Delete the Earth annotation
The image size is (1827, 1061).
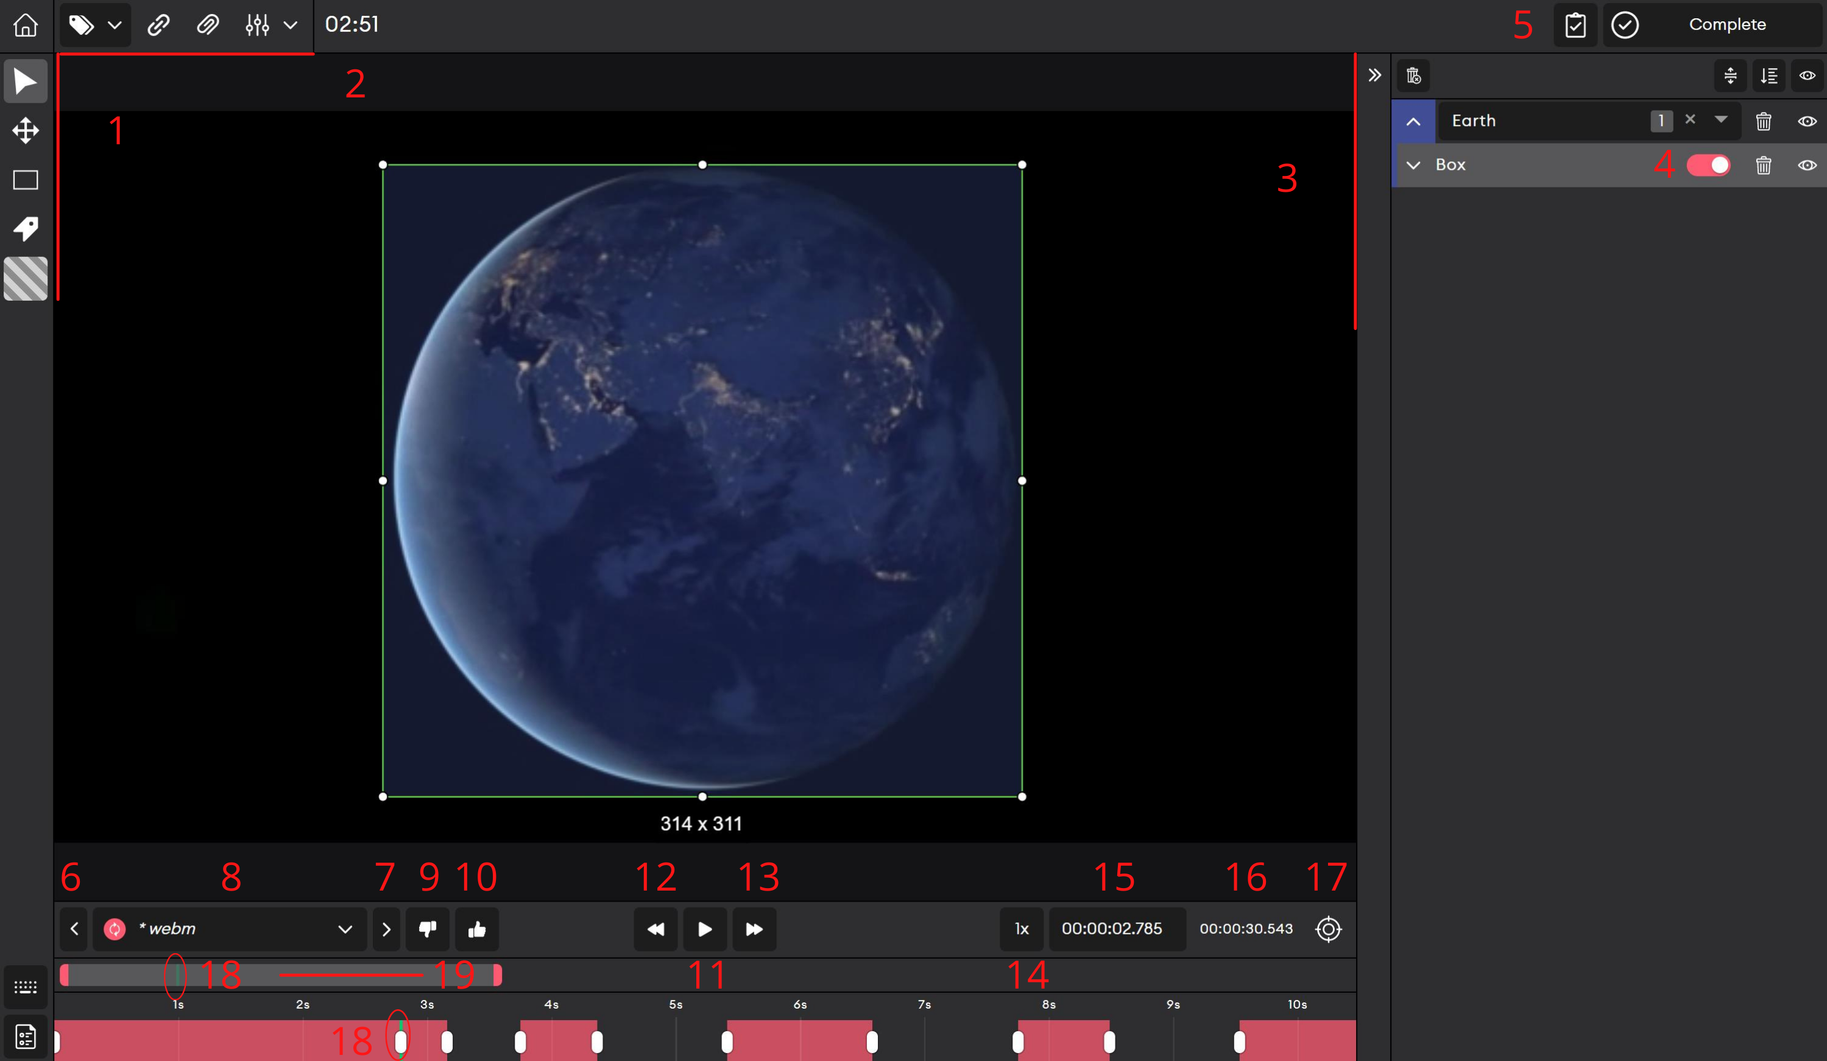1763,121
